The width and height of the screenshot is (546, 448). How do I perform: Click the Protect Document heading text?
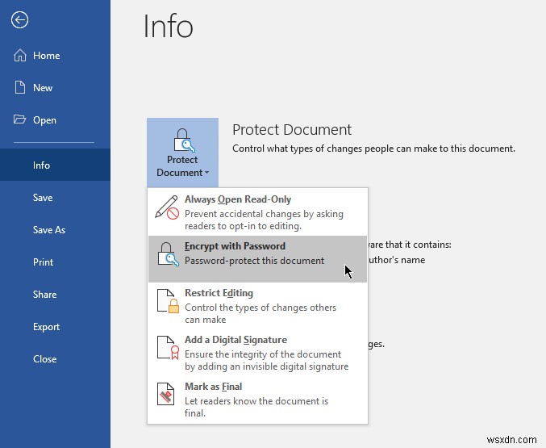(292, 130)
